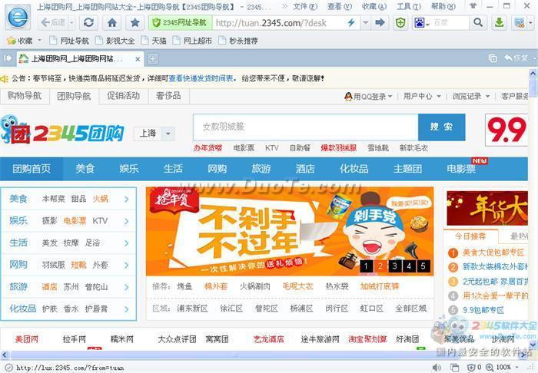Expand the address bar URL dropdown
The height and width of the screenshot is (373, 538).
click(366, 22)
